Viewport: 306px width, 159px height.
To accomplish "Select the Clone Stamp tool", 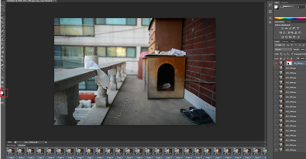I will (3, 39).
